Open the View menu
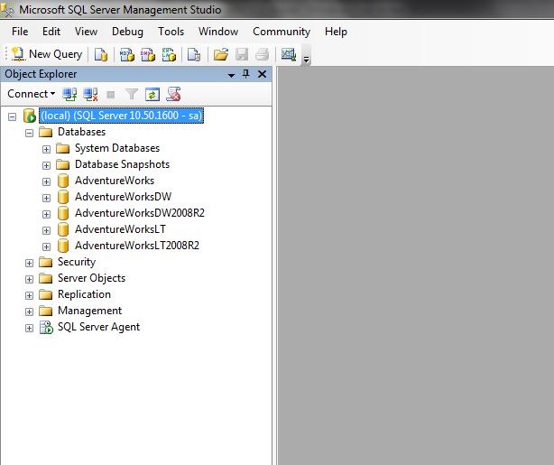This screenshot has height=465, width=554. click(86, 32)
